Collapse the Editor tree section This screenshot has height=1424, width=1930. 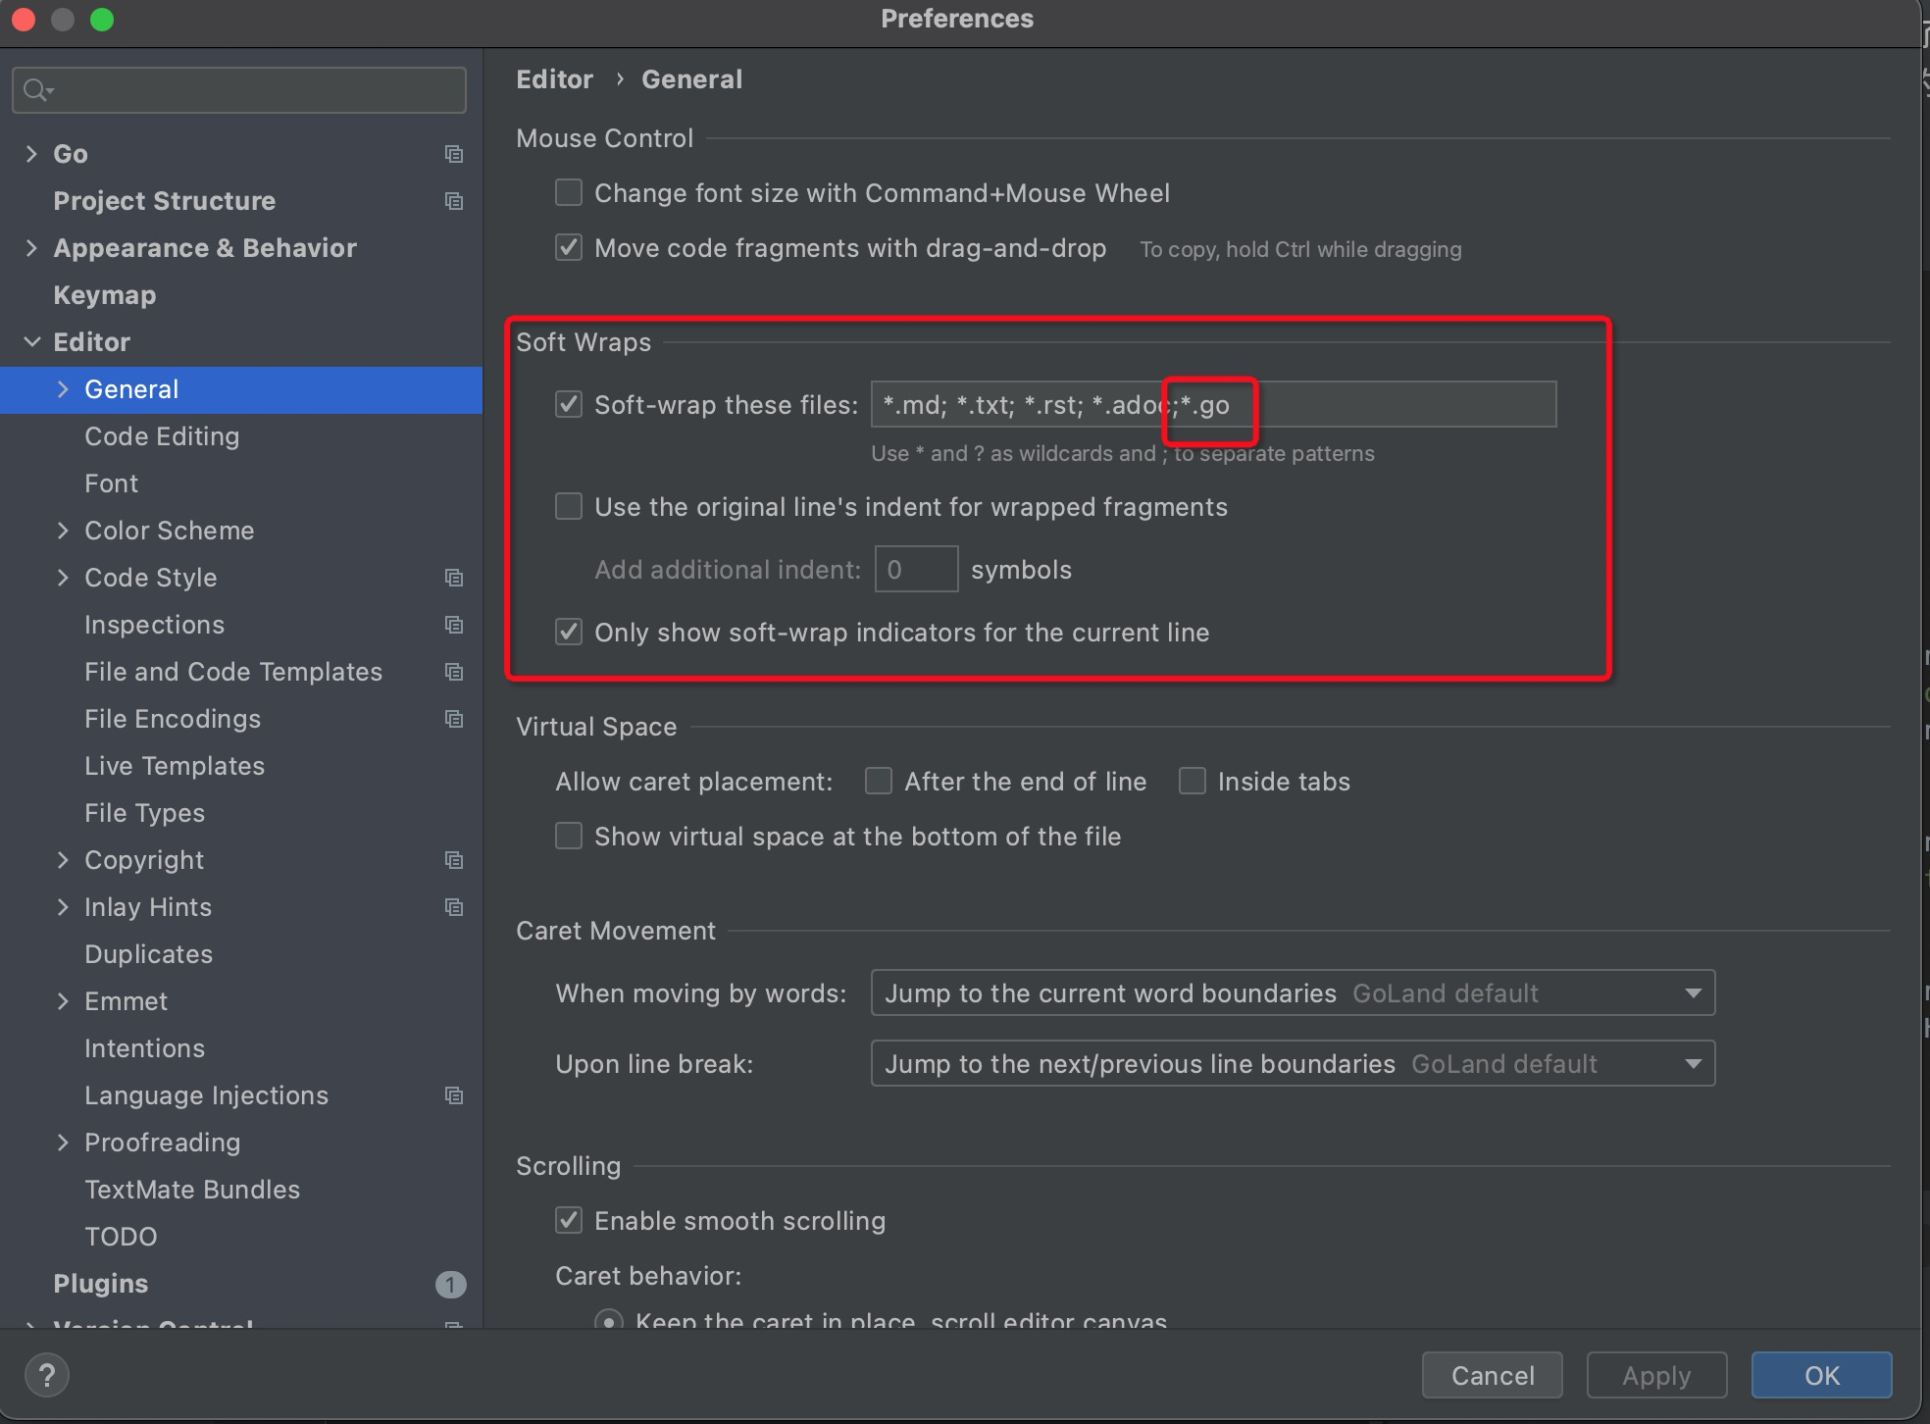32,342
